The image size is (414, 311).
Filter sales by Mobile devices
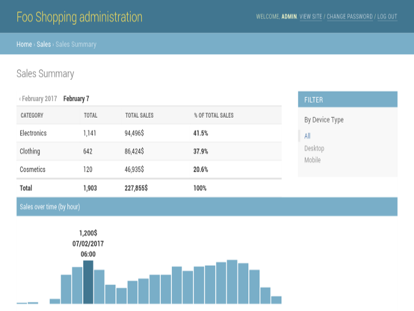coord(312,160)
